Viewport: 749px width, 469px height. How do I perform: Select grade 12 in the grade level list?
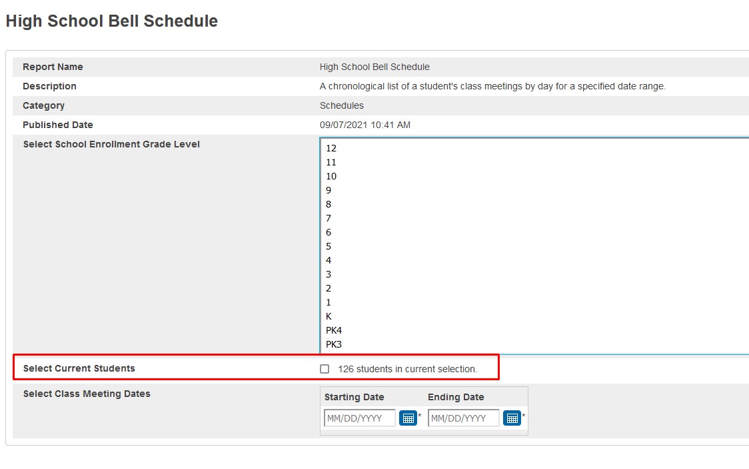(x=331, y=148)
